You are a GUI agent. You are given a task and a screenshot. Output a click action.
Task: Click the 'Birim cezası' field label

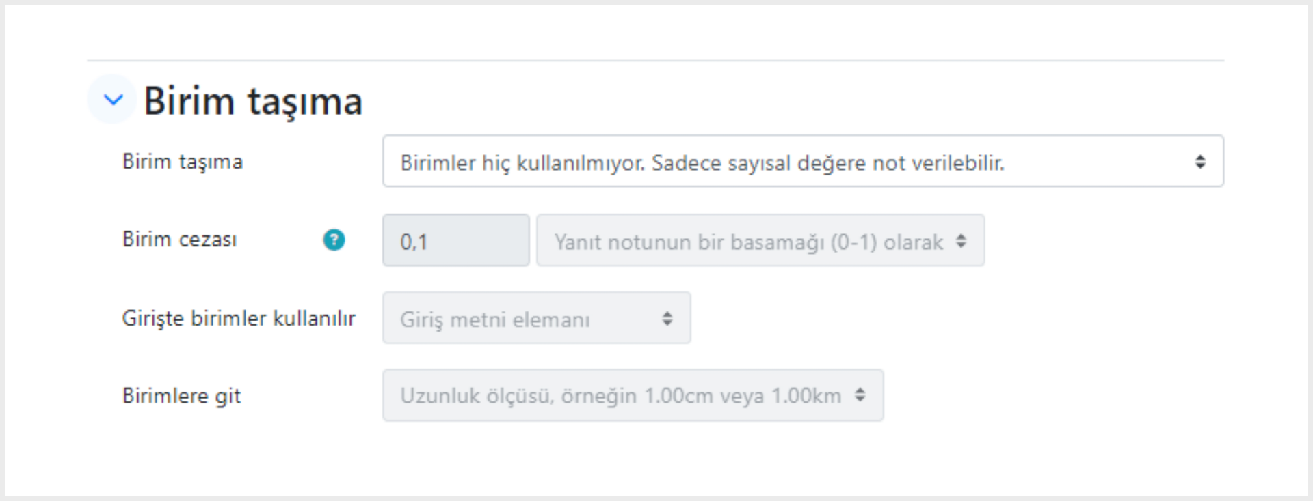(x=180, y=240)
